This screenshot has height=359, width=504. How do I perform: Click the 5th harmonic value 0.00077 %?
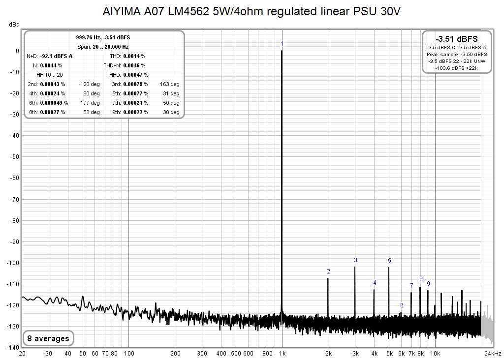[136, 93]
